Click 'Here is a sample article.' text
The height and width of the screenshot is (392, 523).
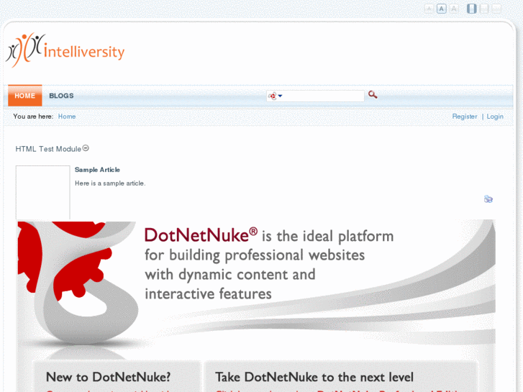pyautogui.click(x=110, y=183)
